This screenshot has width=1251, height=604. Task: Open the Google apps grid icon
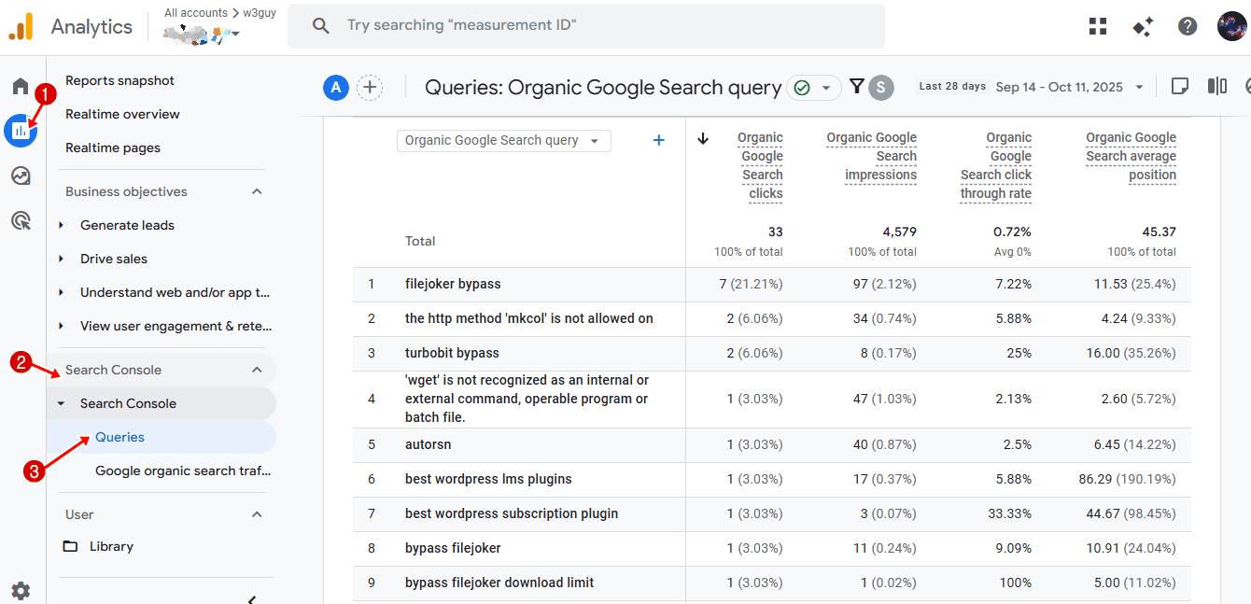(1098, 26)
